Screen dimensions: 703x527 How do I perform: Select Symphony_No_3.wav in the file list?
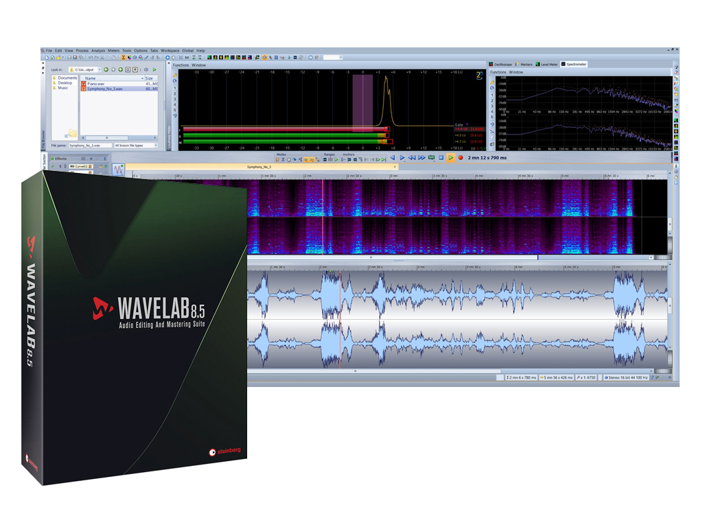(x=104, y=89)
